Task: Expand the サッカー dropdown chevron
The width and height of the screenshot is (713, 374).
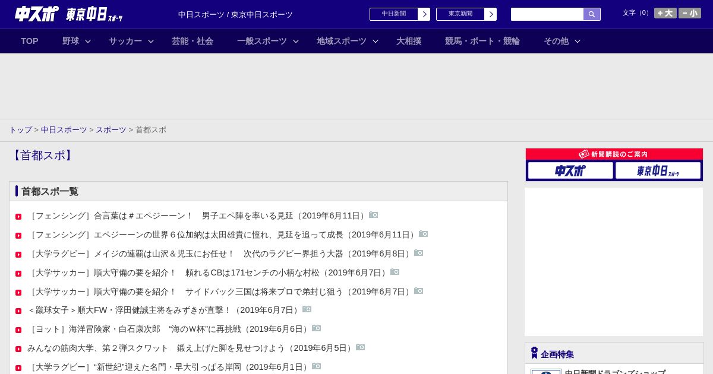Action: 151,41
